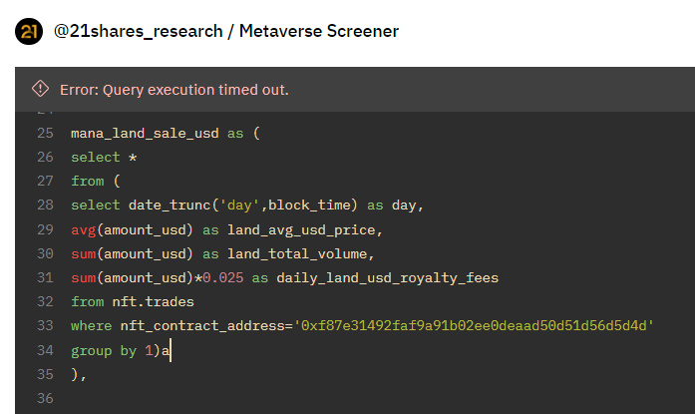This screenshot has height=414, width=695.
Task: Click line number 33 in the gutter
Action: (45, 325)
